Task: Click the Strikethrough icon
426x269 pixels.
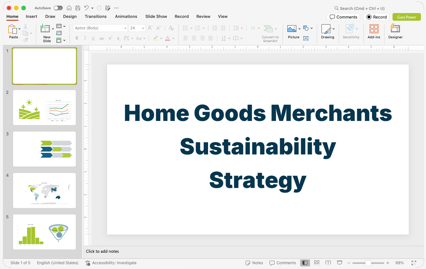Action: click(102, 38)
